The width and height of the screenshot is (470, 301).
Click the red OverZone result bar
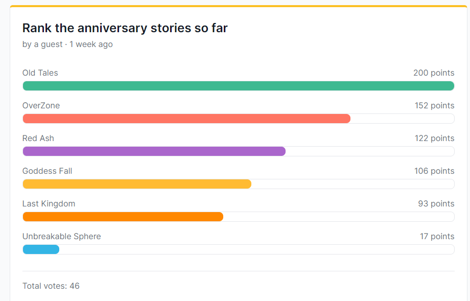click(186, 119)
